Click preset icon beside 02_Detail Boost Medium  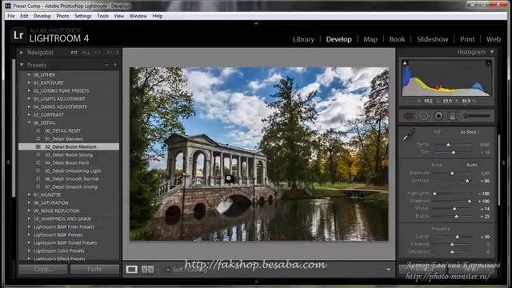coord(38,146)
